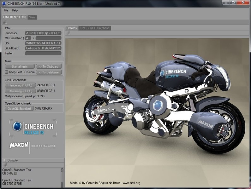
Task: Click the CINEBENCH app icon in title bar
Action: coord(4,3)
